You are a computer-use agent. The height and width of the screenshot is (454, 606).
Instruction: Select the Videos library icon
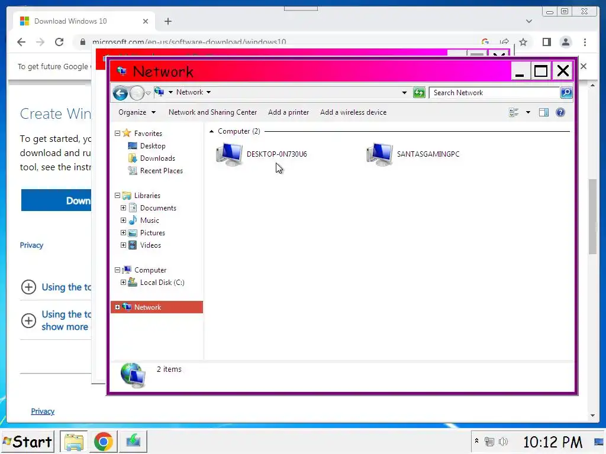tap(133, 245)
